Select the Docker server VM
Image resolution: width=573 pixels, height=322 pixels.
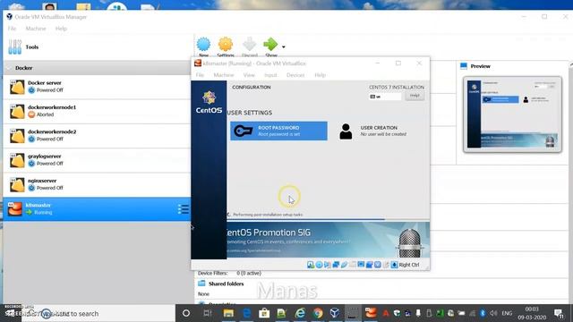click(97, 87)
